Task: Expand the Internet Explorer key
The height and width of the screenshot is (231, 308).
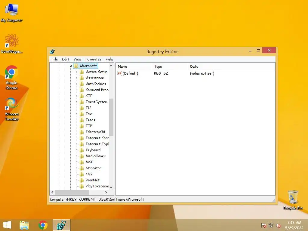Action: click(76, 144)
